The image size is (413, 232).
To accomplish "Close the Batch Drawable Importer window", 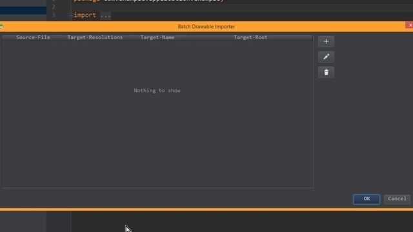I will [x=410, y=25].
